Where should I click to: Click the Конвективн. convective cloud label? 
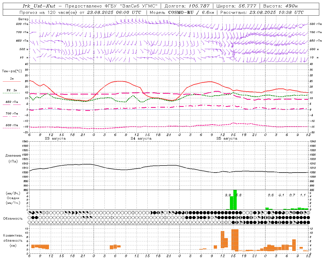tap(13, 236)
